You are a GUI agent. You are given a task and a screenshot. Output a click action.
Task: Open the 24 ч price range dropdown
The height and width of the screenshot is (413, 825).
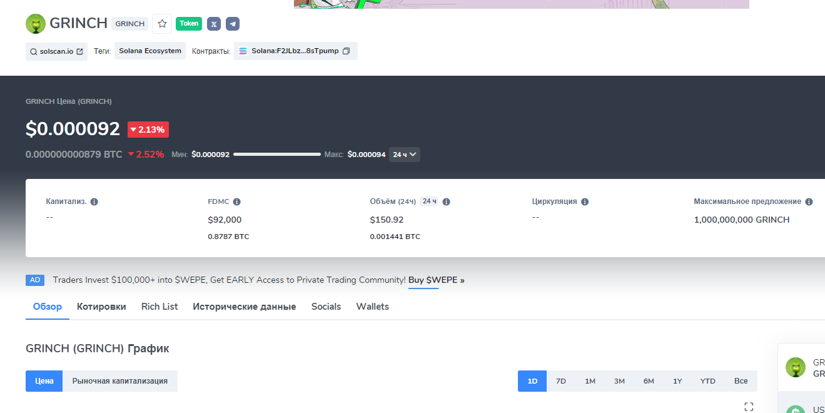tap(405, 155)
